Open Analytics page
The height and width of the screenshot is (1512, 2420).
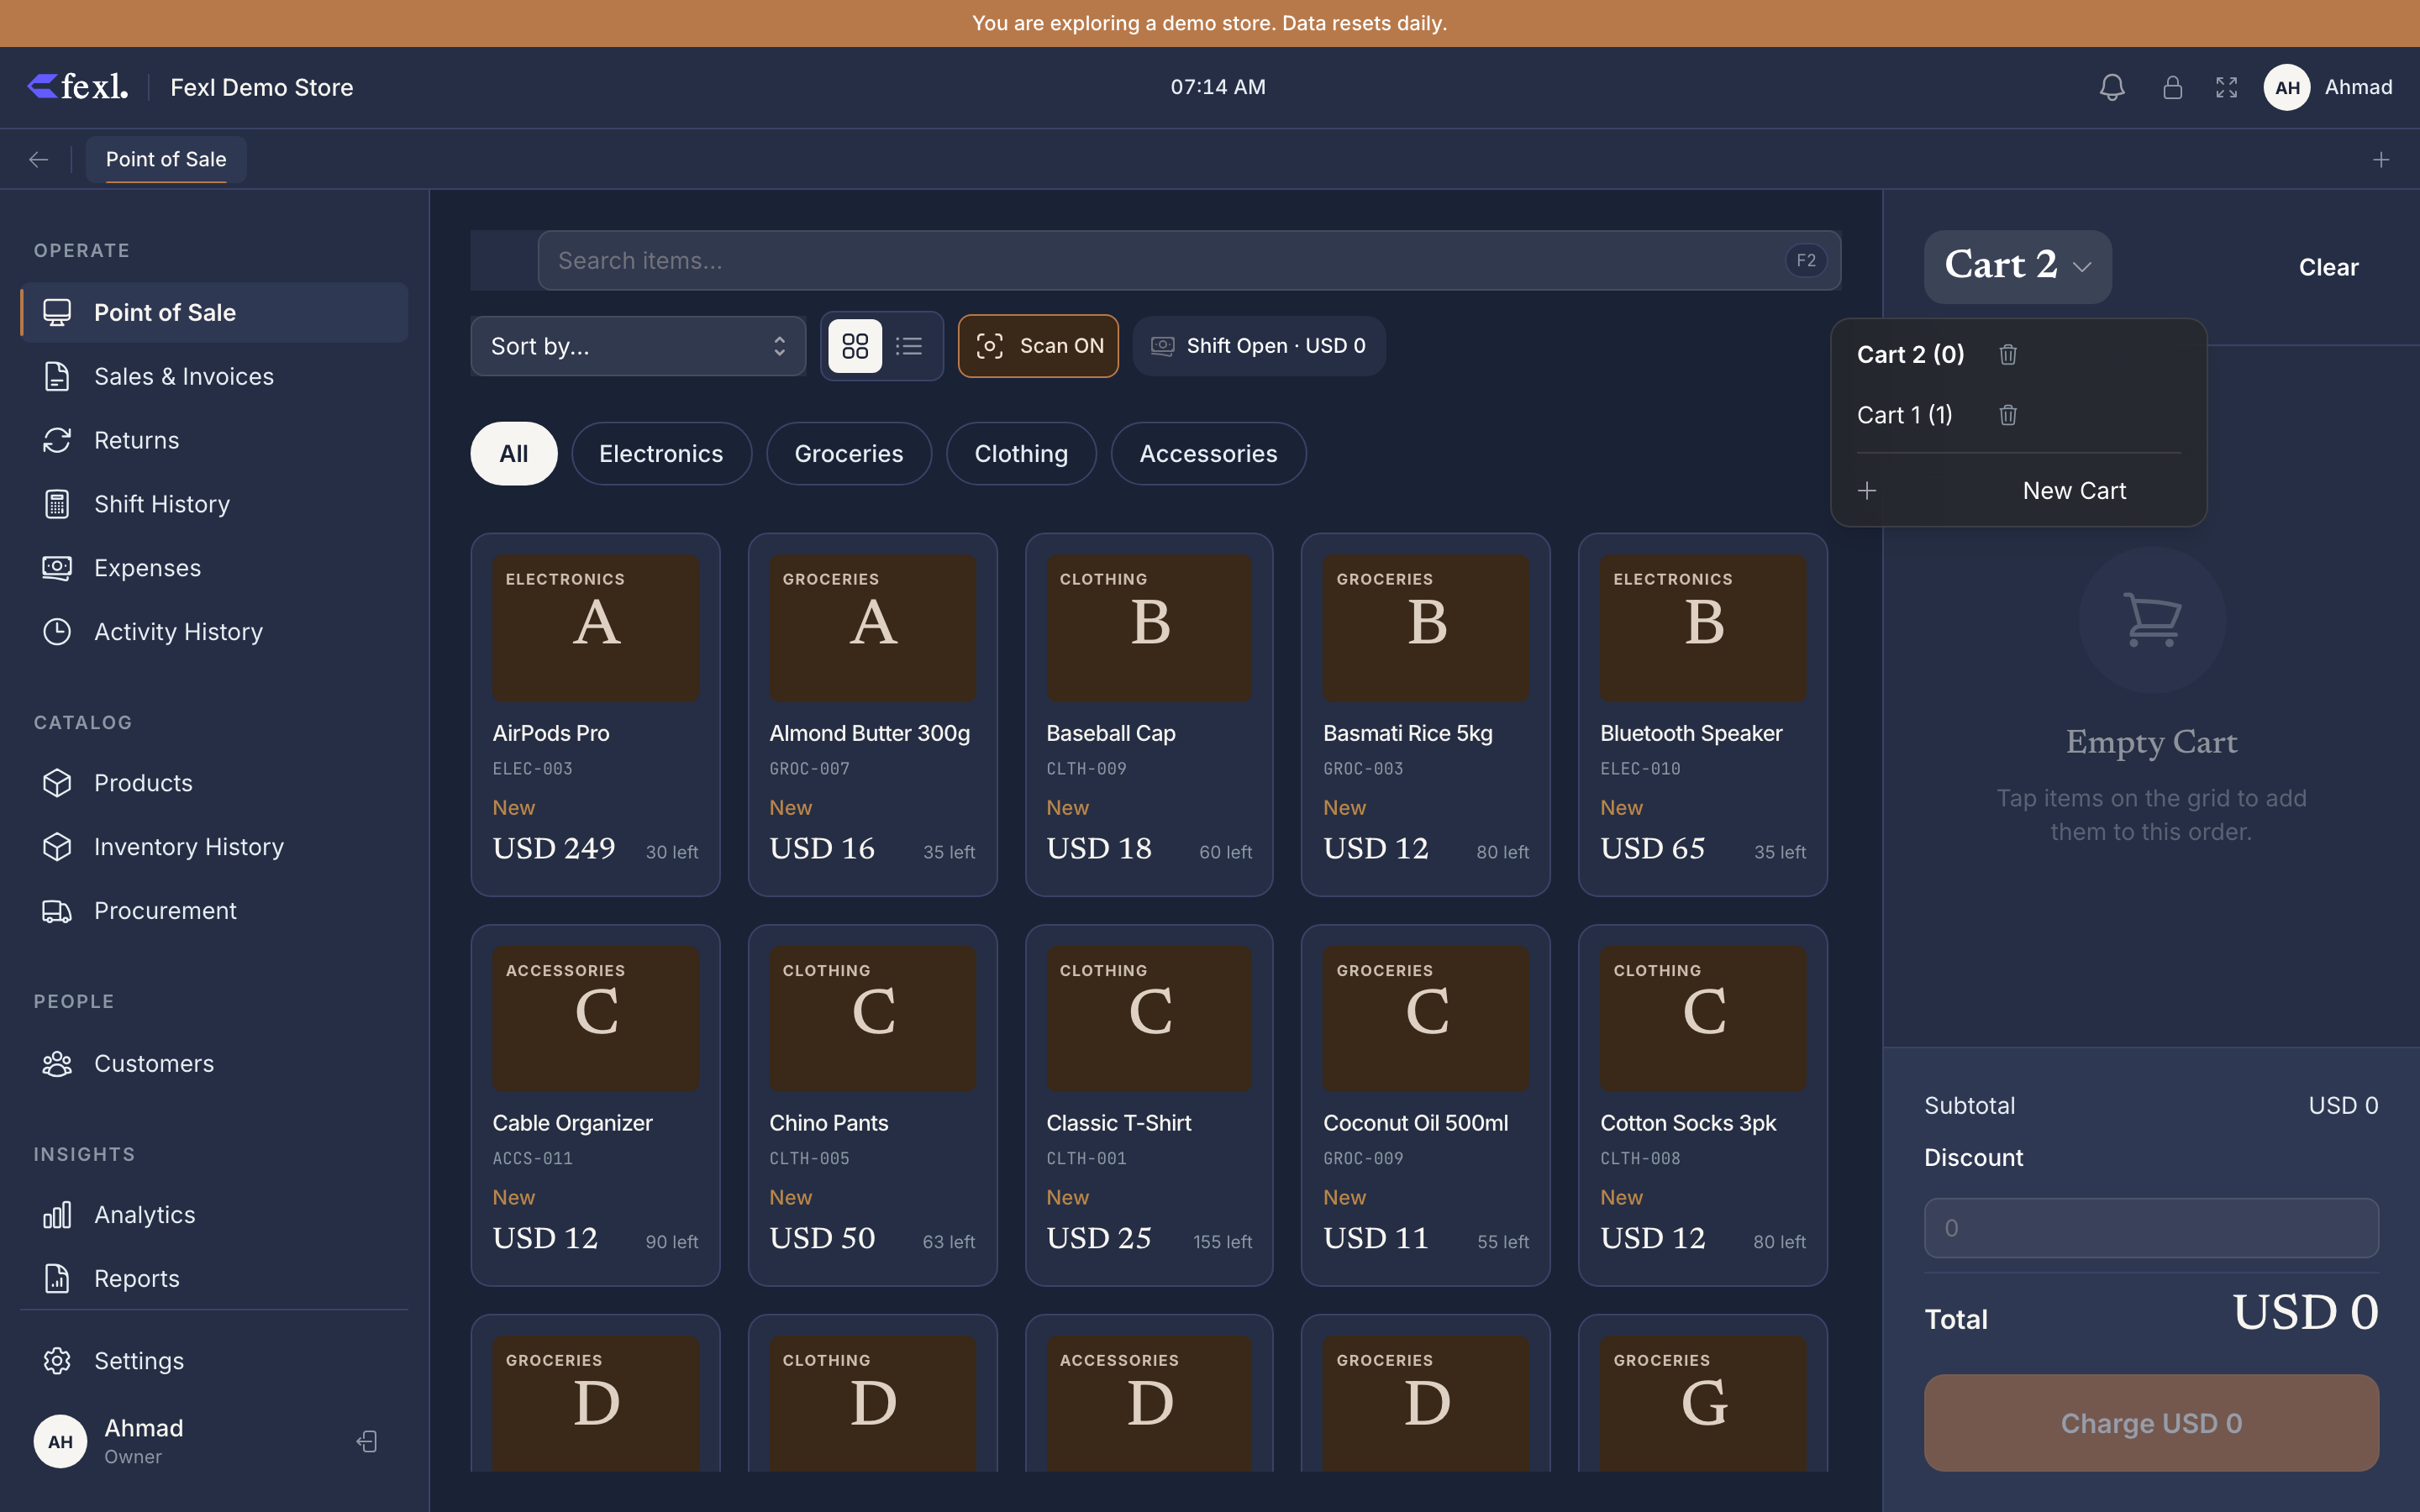pos(214,1215)
